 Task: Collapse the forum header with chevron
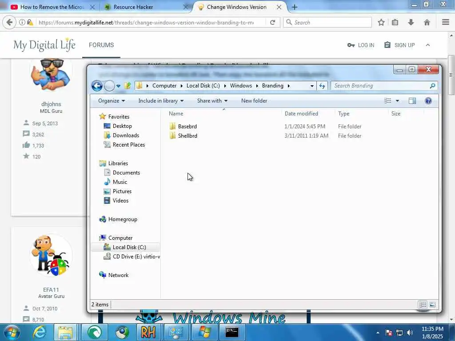tap(428, 45)
